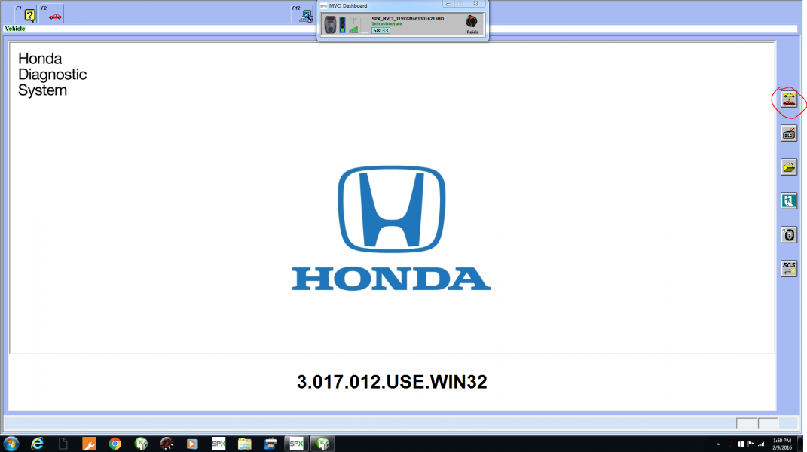Viewport: 807px width, 452px height.
Task: Click the Reids red switch icon
Action: 472,22
